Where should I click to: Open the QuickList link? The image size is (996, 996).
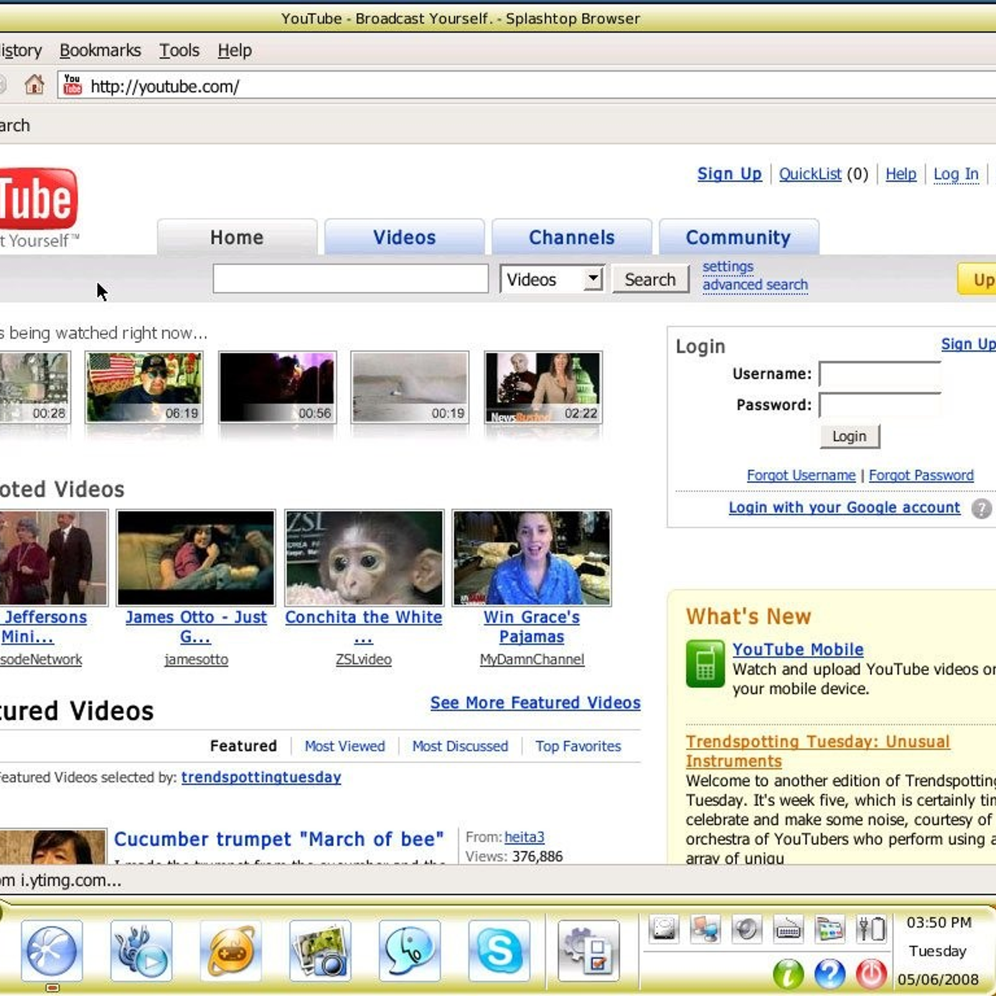tap(810, 174)
